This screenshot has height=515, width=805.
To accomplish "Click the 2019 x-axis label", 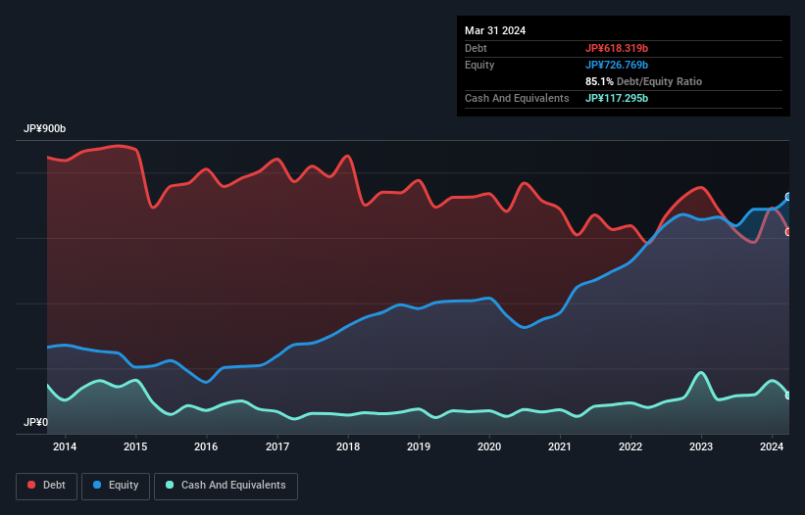I will point(419,446).
